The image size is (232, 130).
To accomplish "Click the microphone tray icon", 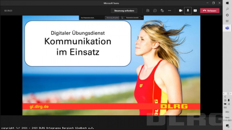I will (x=229, y=100).
